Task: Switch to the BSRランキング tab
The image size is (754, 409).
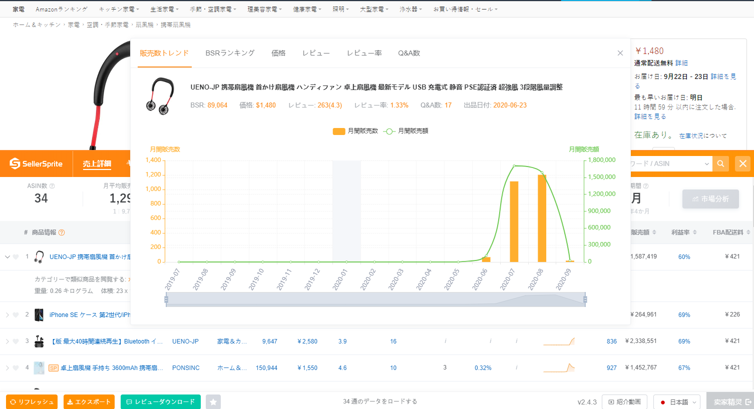Action: point(230,53)
